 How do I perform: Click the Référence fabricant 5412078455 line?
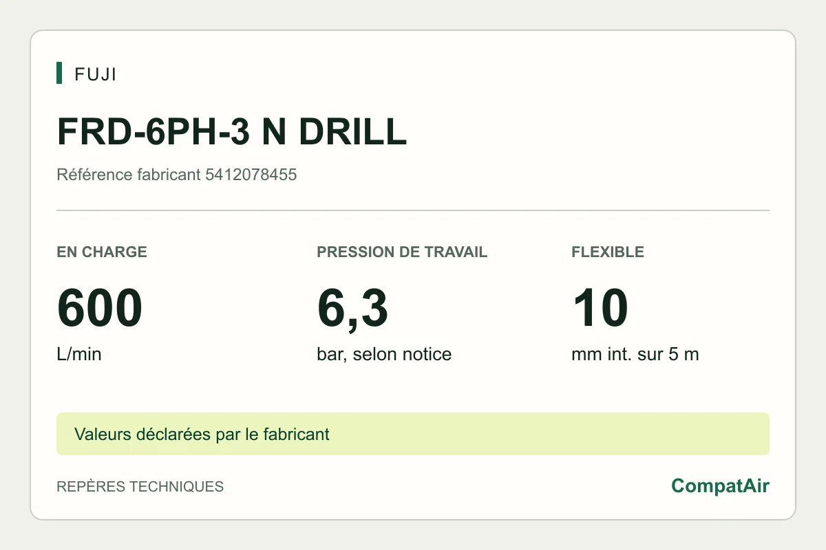177,175
